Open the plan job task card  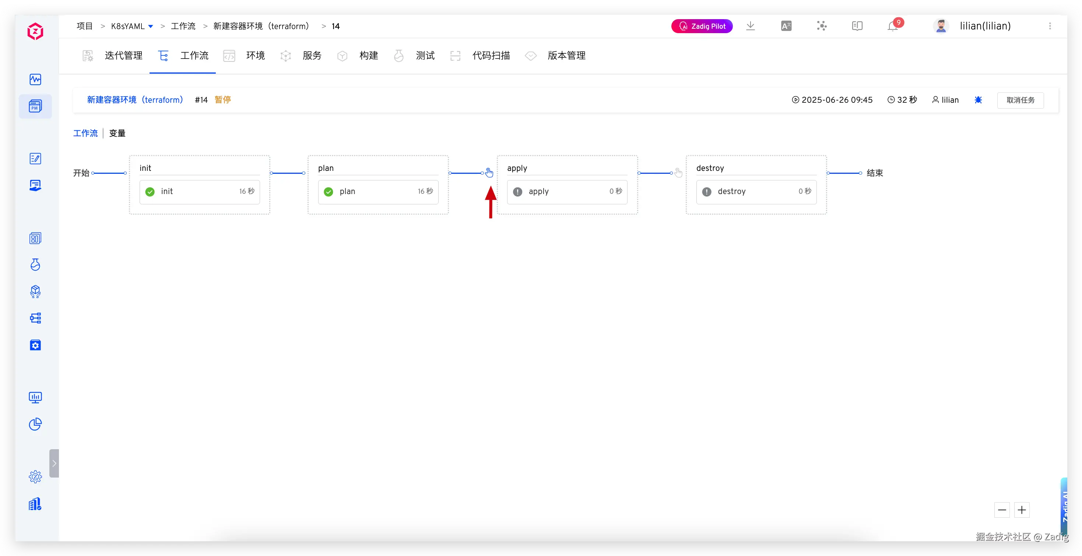(377, 191)
